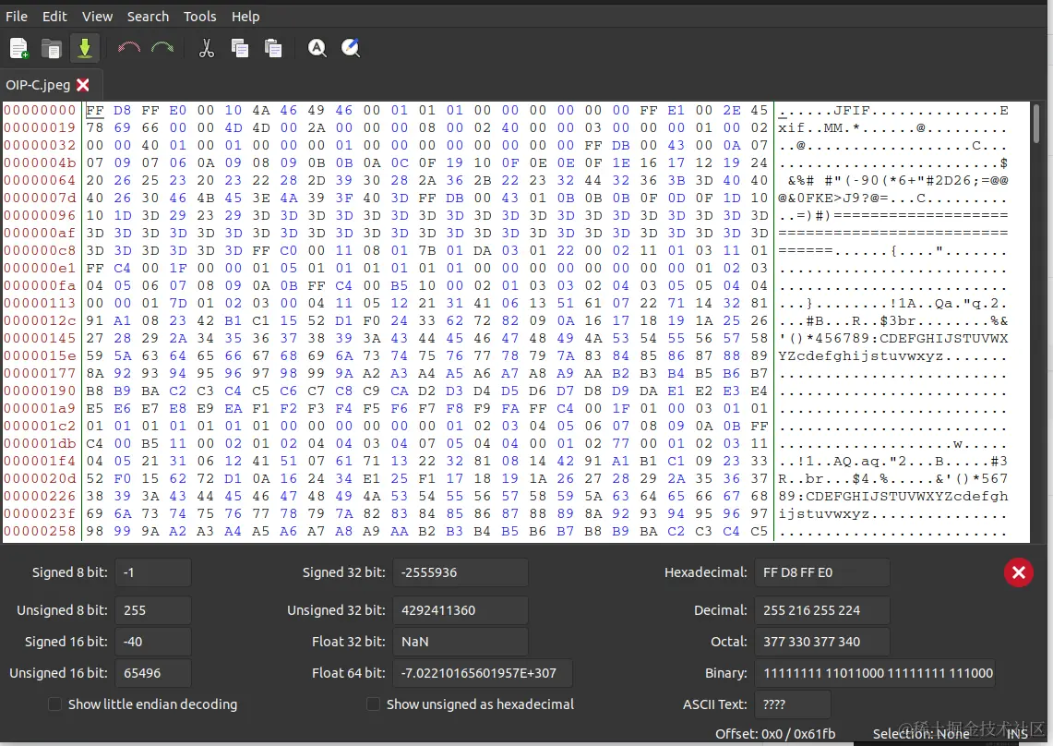Copy selection using the copy toolbar icon
Image resolution: width=1053 pixels, height=746 pixels.
coord(240,48)
